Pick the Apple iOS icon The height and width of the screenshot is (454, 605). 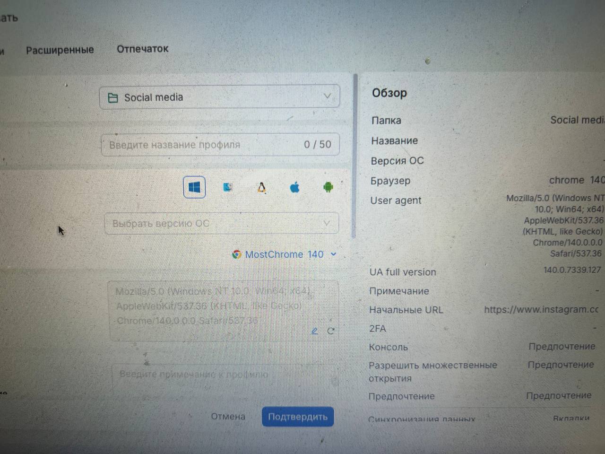coord(294,188)
